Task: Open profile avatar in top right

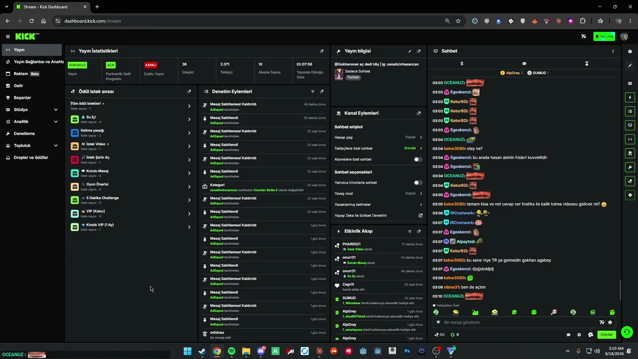Action: coord(624,36)
